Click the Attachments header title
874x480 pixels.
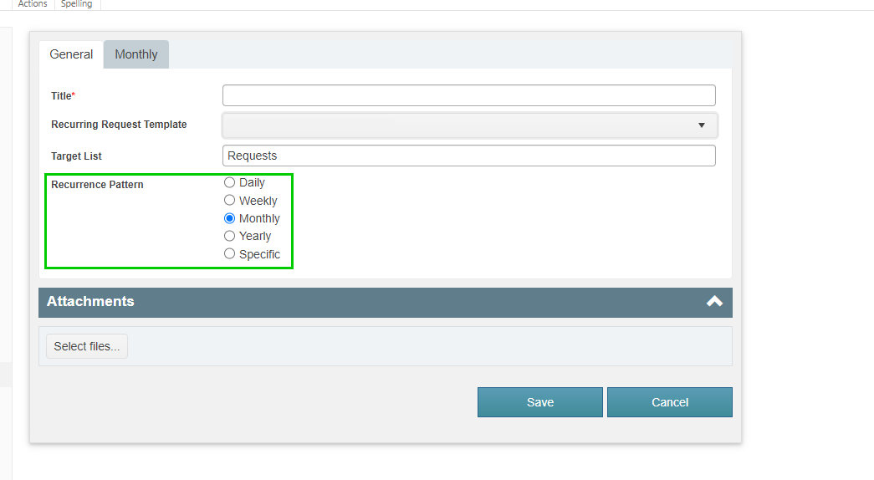90,302
